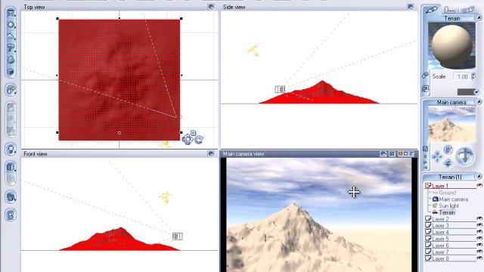The image size is (484, 272).
Task: Click the small square gizmo above move gizmo
Action: 193,133
